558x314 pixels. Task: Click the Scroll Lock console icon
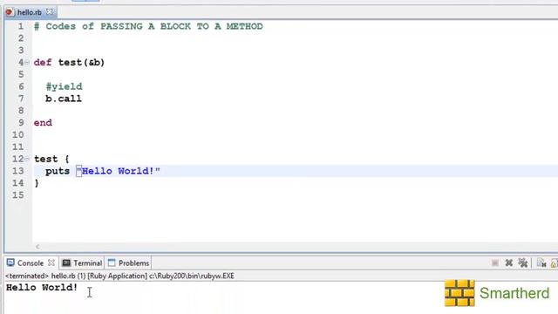[x=555, y=263]
